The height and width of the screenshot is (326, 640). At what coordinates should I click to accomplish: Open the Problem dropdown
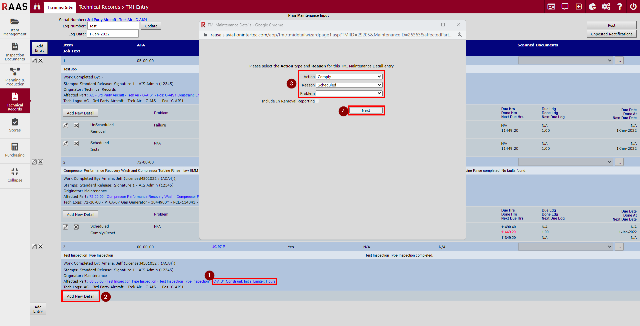coord(349,93)
